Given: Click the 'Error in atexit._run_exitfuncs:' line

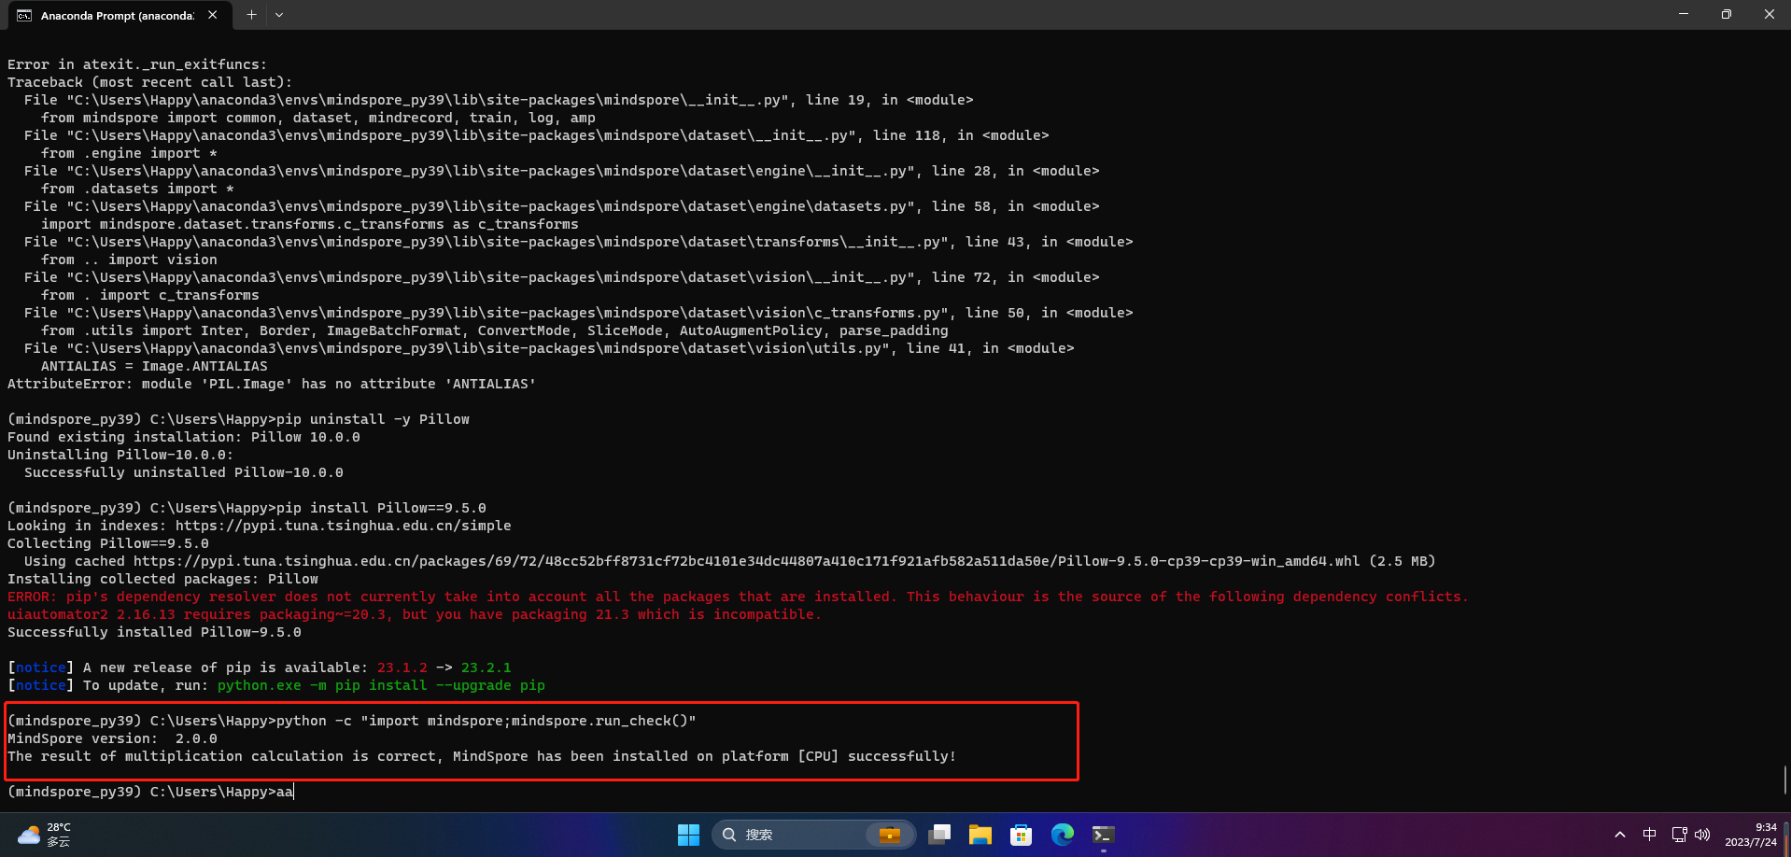Looking at the screenshot, I should (137, 64).
